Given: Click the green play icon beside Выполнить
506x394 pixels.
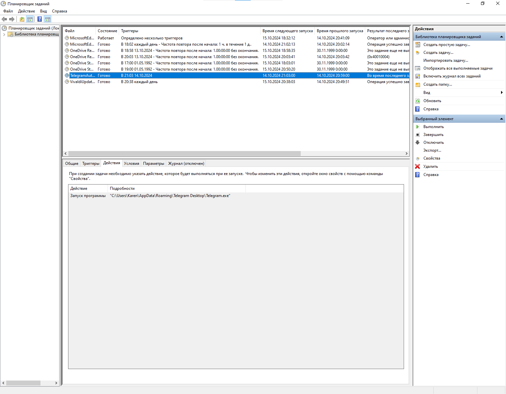Looking at the screenshot, I should (x=418, y=127).
